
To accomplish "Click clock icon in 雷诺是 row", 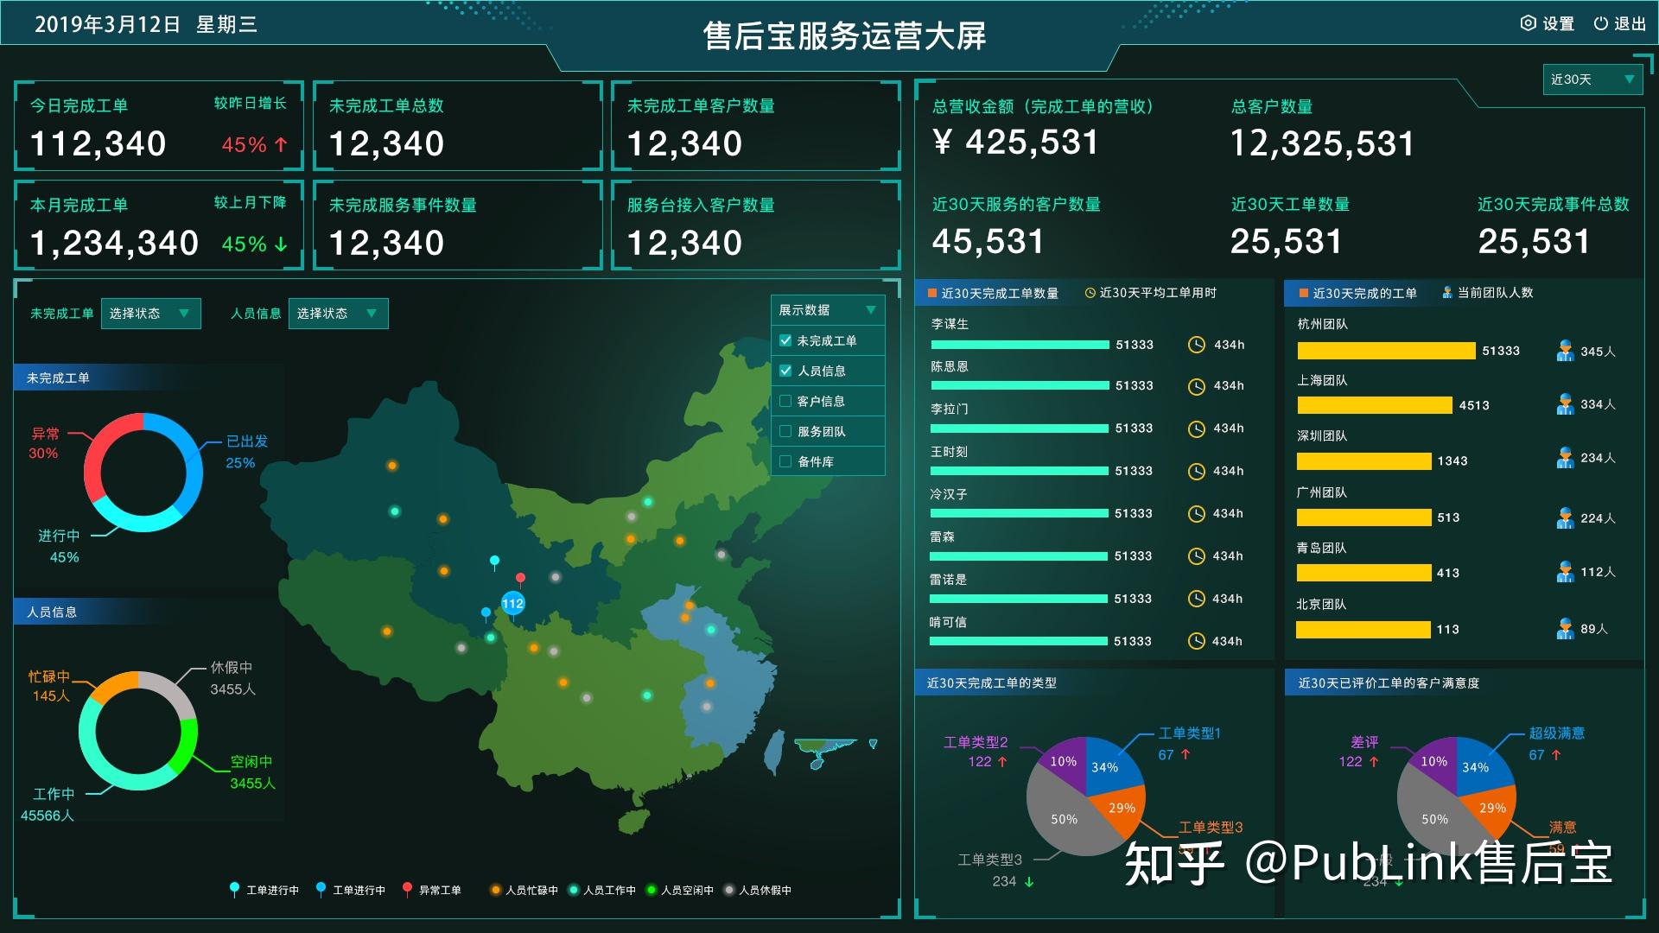I will point(1197,599).
